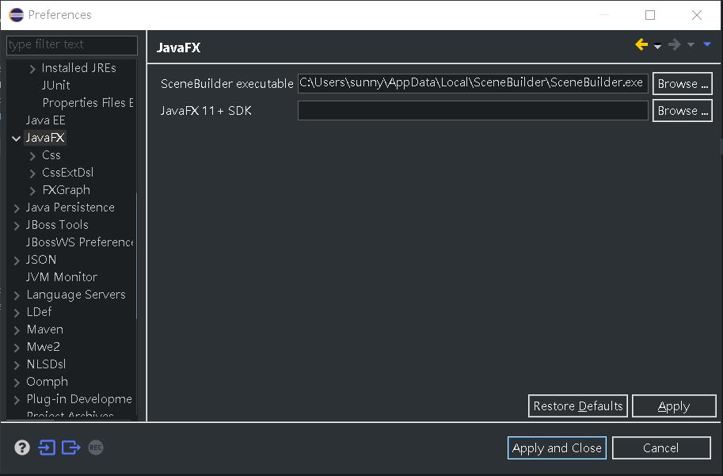The width and height of the screenshot is (723, 476).
Task: Select NLSDsl tree item
Action: tap(46, 364)
